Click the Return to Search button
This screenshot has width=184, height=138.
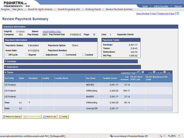click(x=12, y=116)
